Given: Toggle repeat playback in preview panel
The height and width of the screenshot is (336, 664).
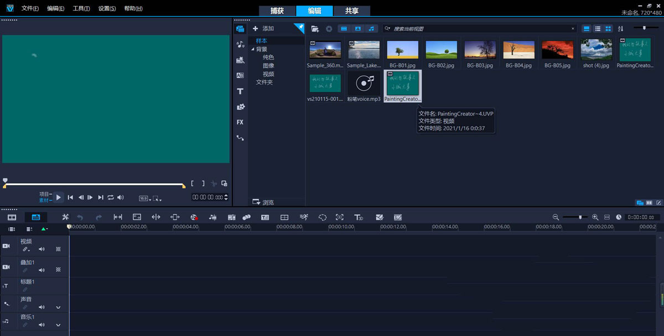Looking at the screenshot, I should [x=111, y=197].
